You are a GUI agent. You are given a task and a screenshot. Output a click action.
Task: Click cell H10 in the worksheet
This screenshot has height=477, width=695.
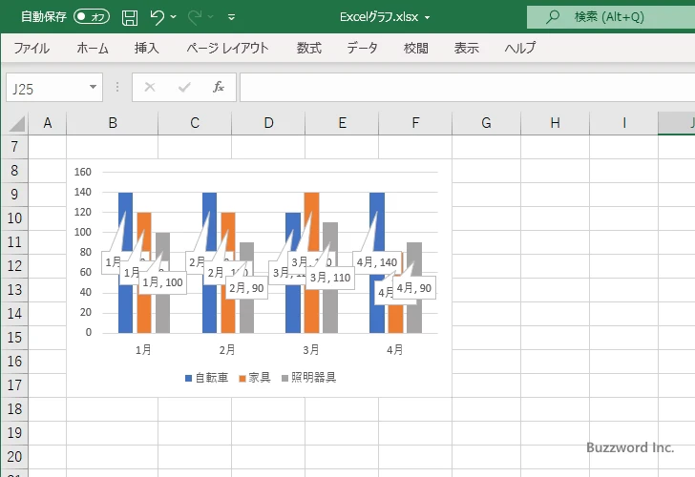(x=555, y=218)
